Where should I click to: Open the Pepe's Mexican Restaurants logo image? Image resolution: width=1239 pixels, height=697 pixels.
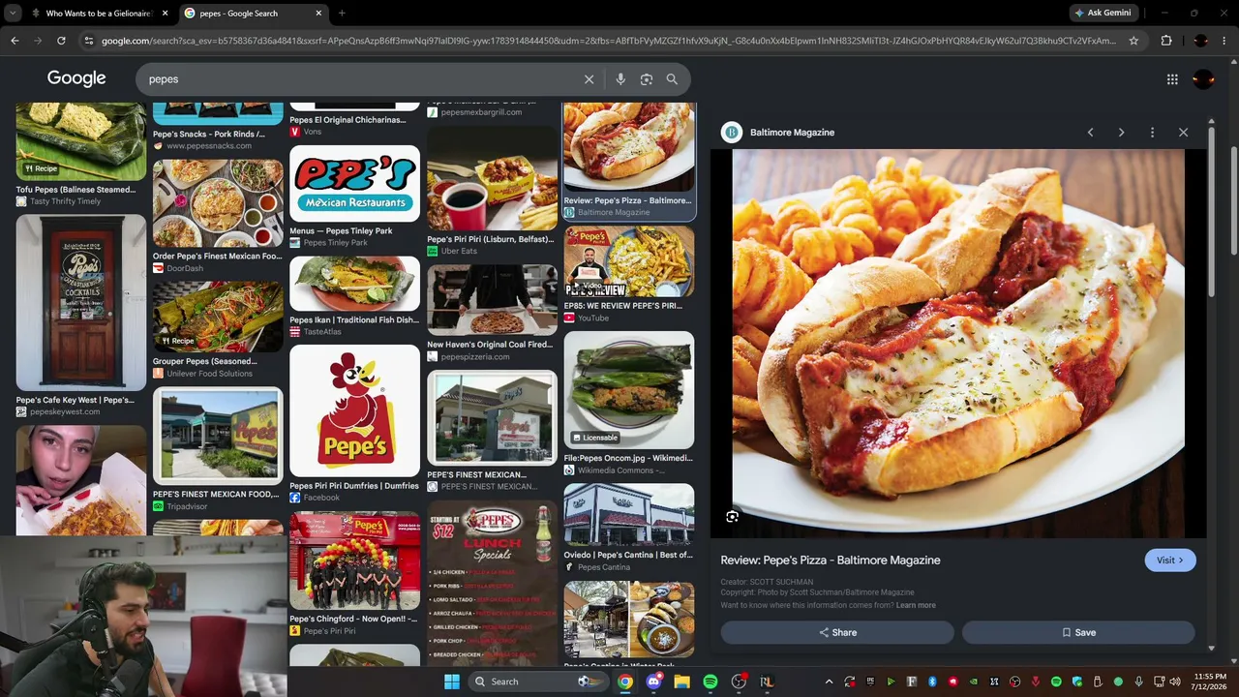354,185
